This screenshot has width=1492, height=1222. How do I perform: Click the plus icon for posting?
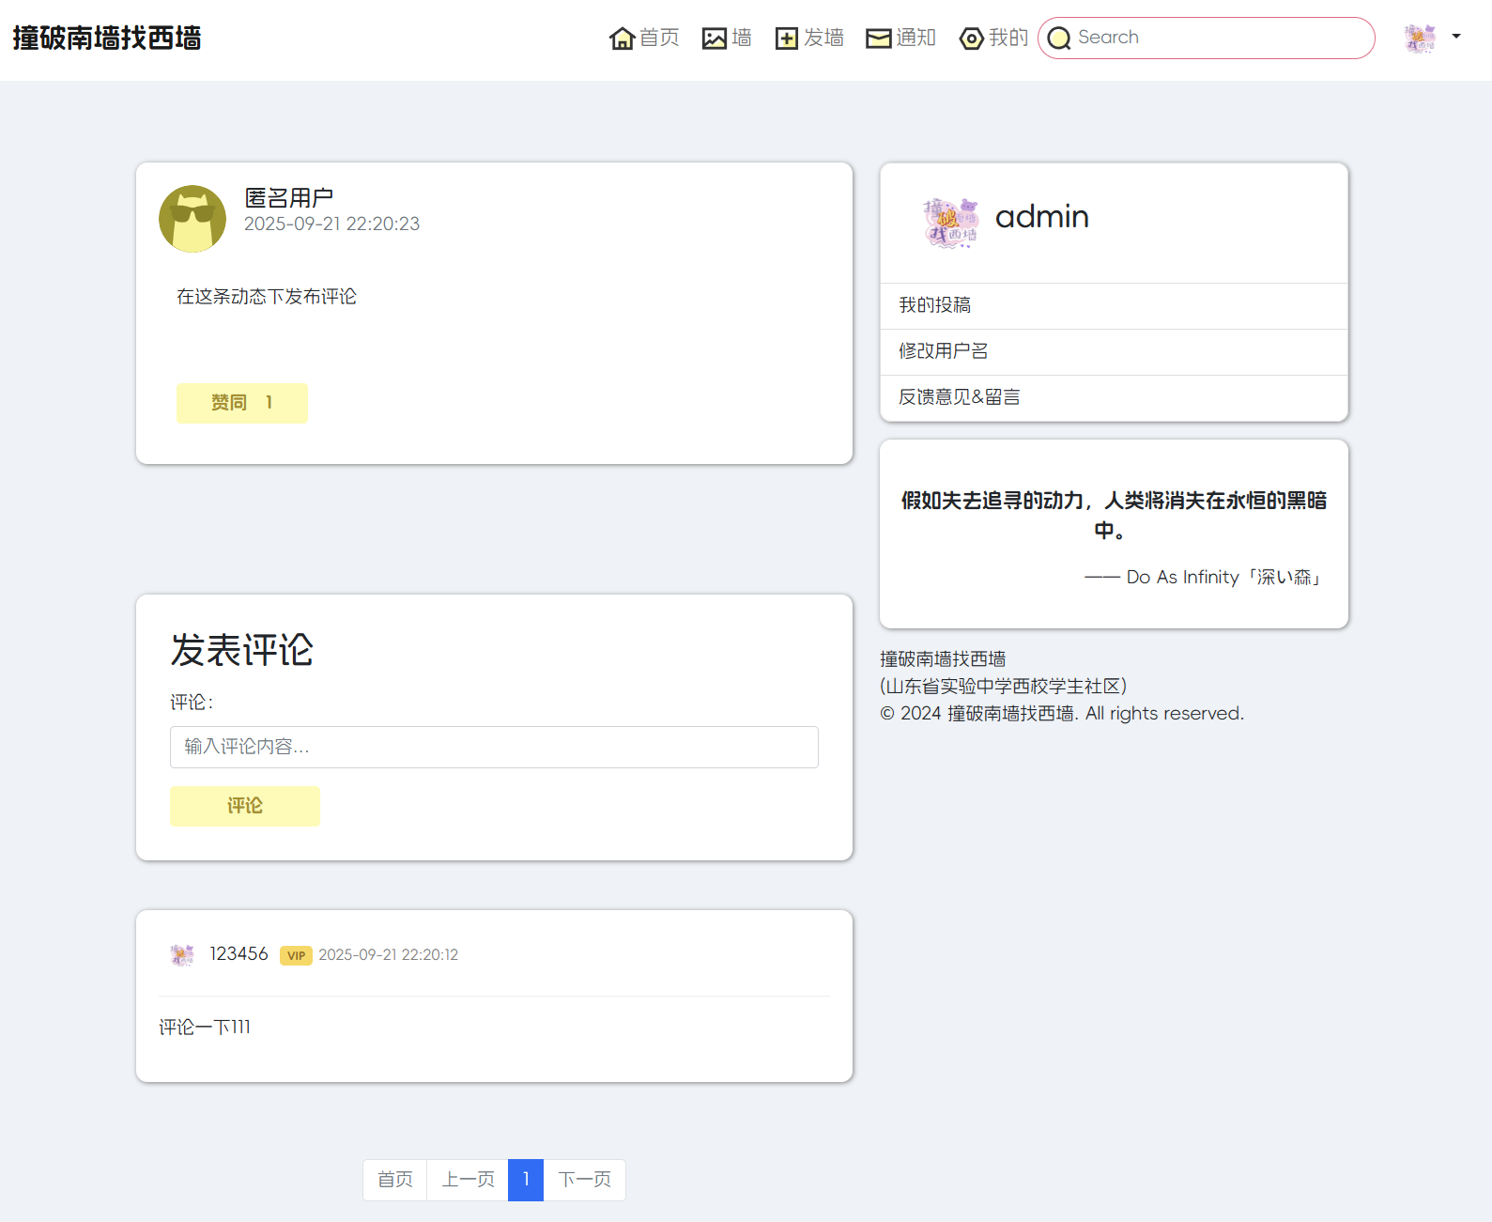[x=787, y=39]
